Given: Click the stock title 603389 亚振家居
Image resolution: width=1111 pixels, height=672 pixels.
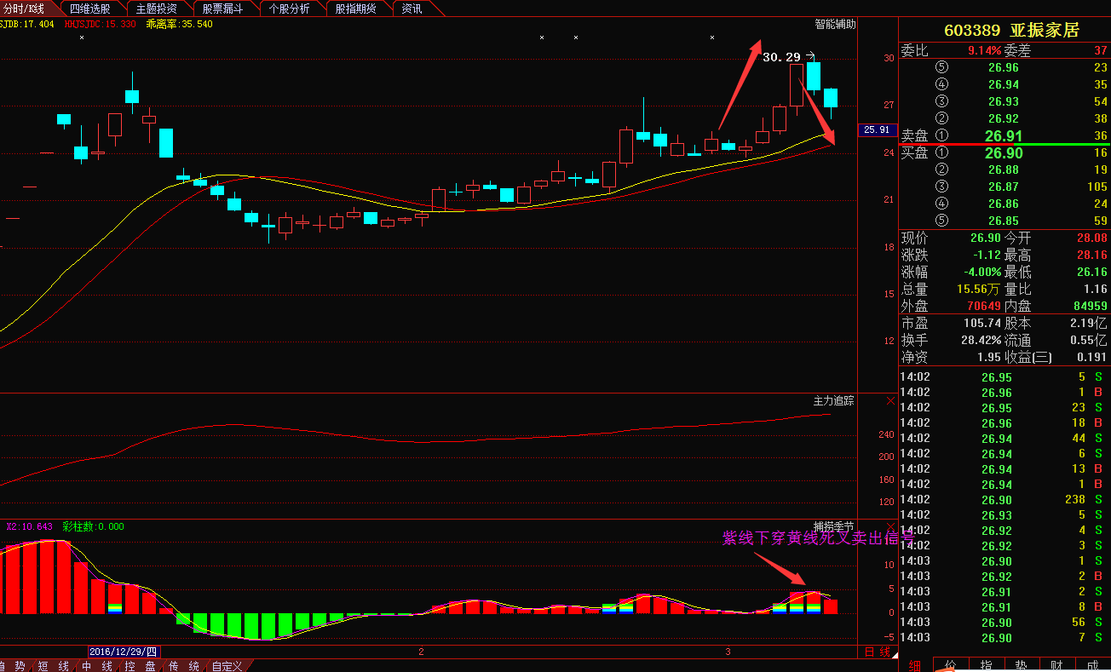Looking at the screenshot, I should (1011, 31).
